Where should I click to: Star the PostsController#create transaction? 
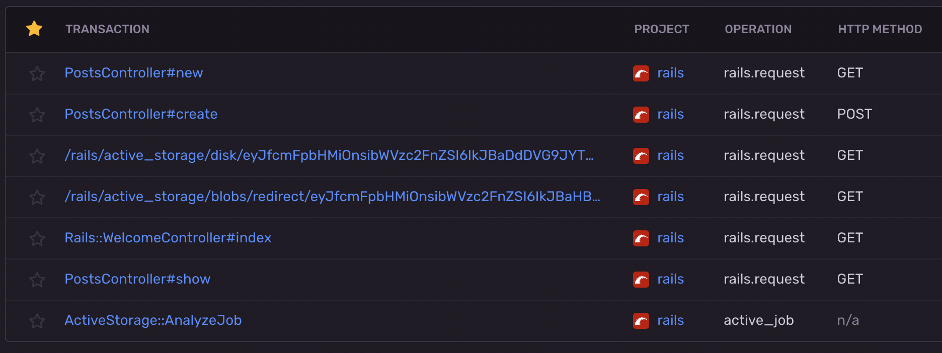37,115
